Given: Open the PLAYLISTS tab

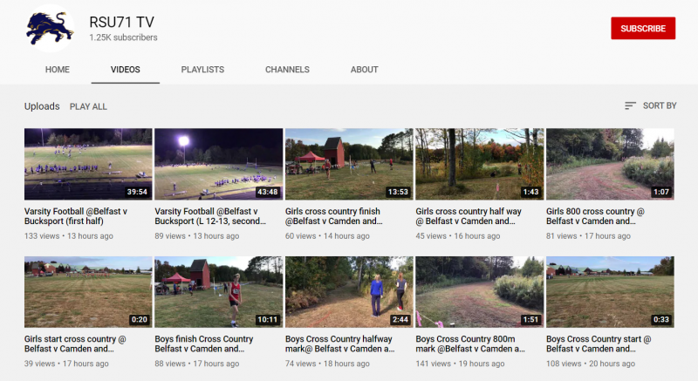Looking at the screenshot, I should click(202, 70).
